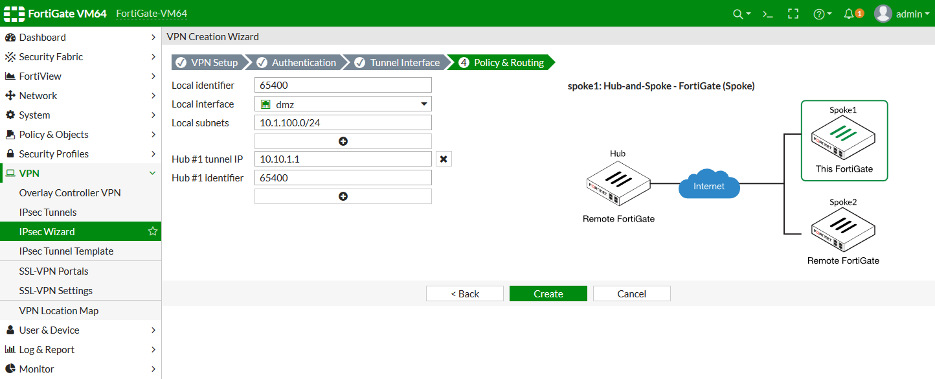
Task: Click the Network arrows icon
Action: click(x=10, y=96)
